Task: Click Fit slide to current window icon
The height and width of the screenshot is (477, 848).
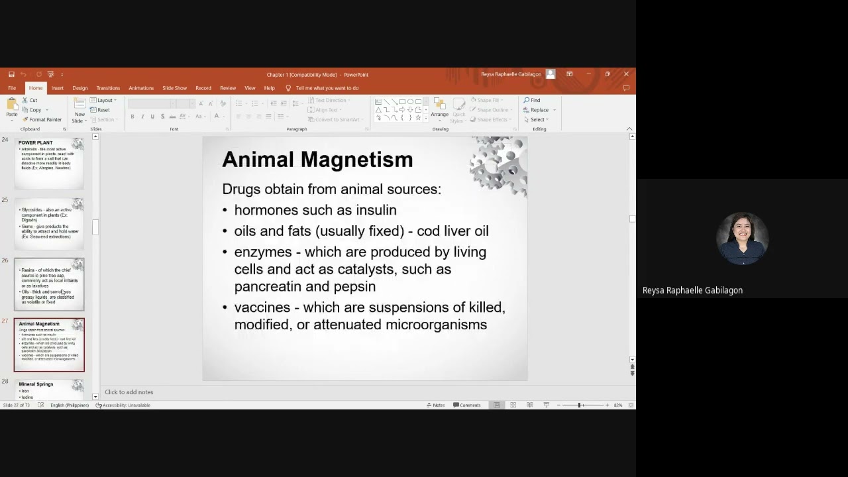Action: coord(631,405)
